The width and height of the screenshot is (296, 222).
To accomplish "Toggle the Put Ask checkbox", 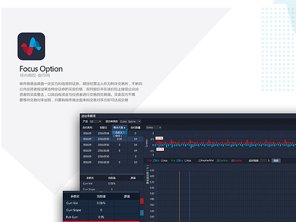I will coord(186,161).
